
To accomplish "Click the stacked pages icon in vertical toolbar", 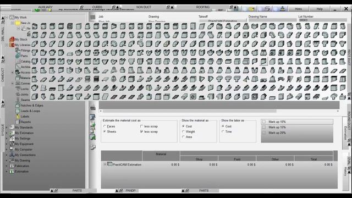I will click(x=93, y=147).
